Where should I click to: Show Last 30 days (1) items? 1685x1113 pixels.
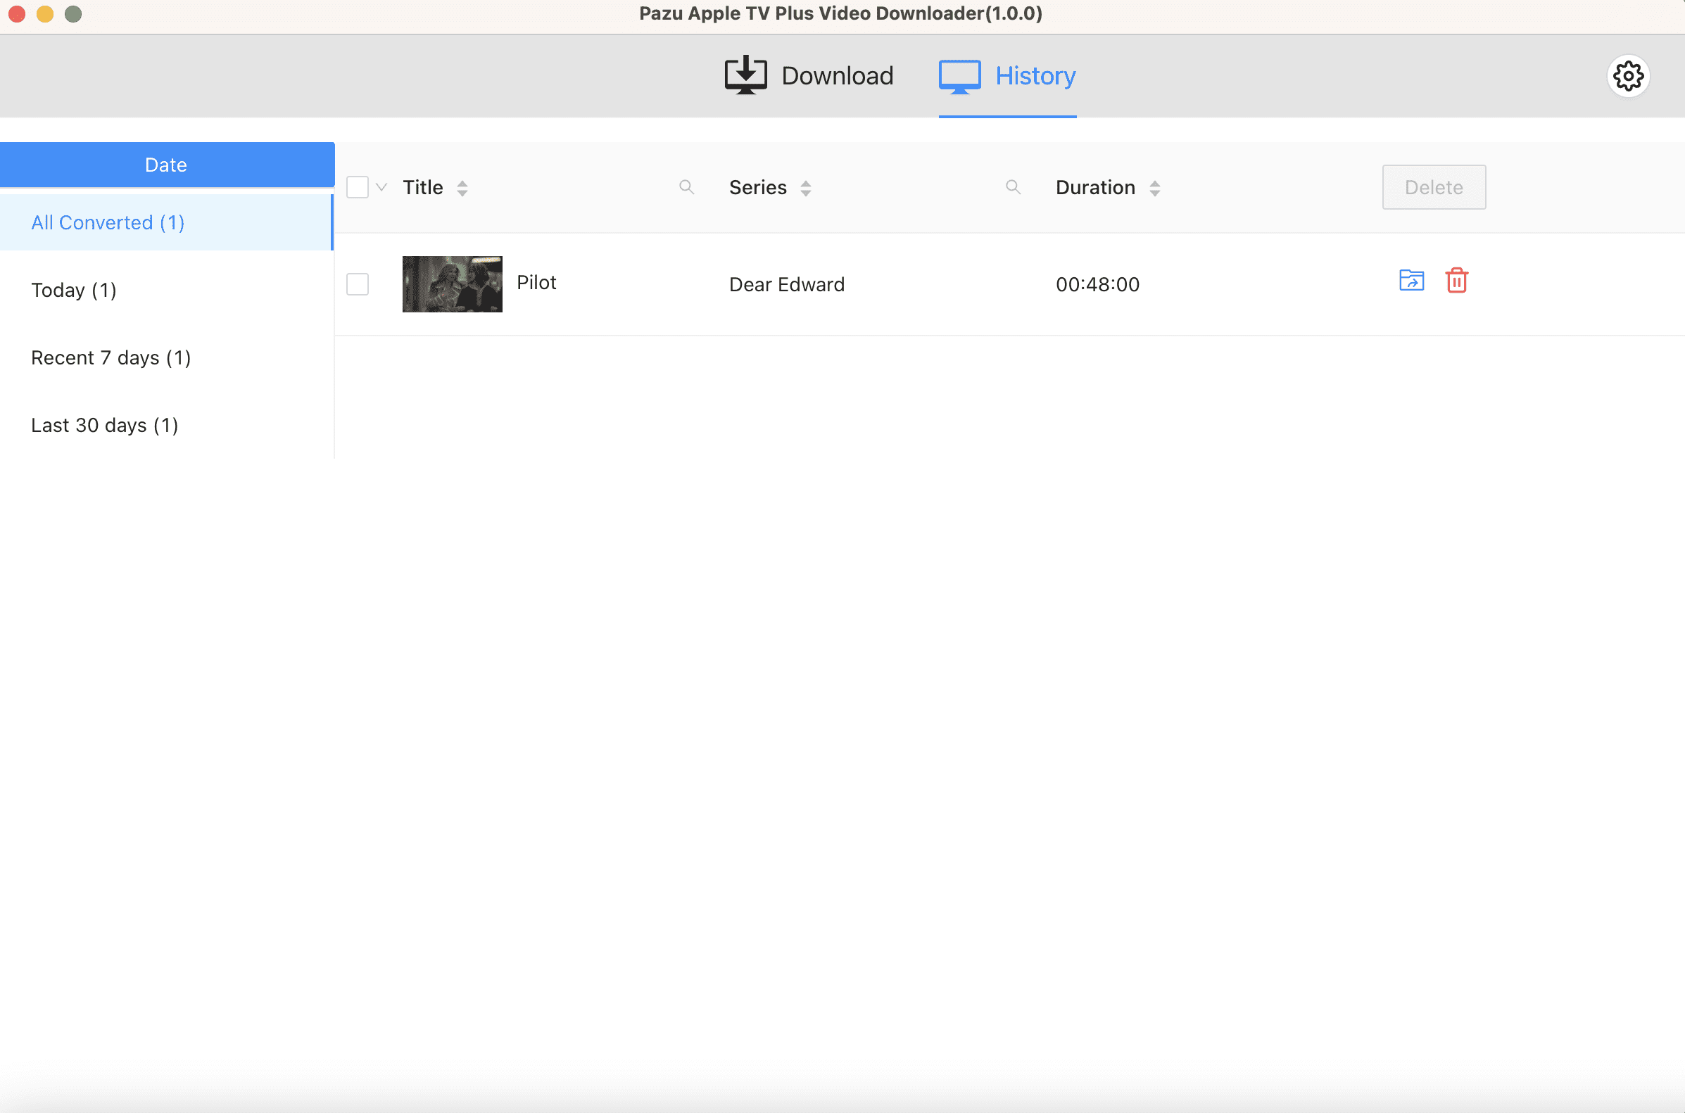[x=104, y=425]
